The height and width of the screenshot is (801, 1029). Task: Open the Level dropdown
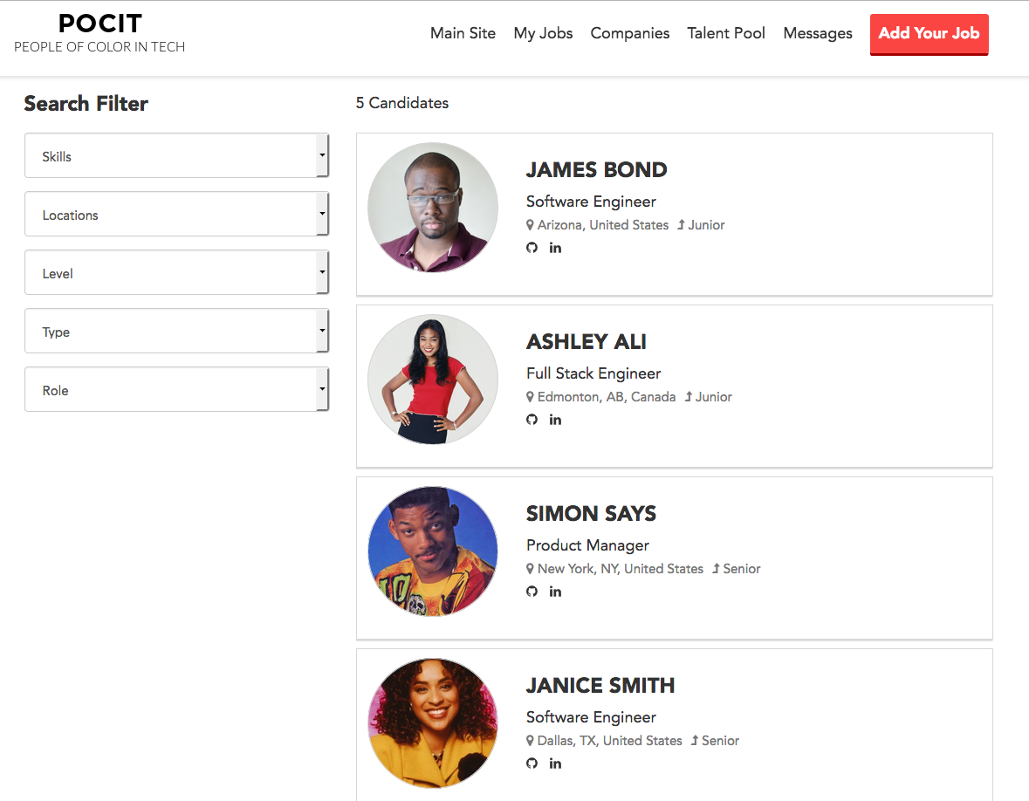[177, 272]
